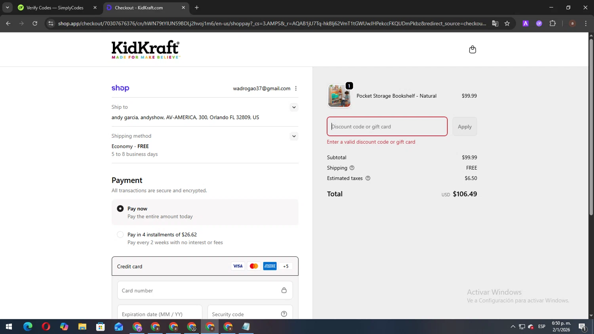The height and width of the screenshot is (334, 594).
Task: Open notifications center in taskbar
Action: click(583, 327)
